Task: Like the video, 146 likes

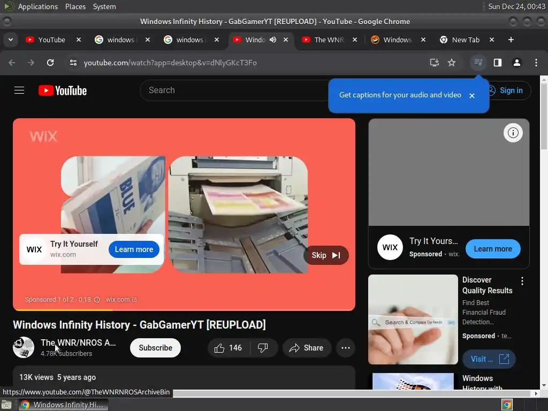Action: click(x=229, y=348)
